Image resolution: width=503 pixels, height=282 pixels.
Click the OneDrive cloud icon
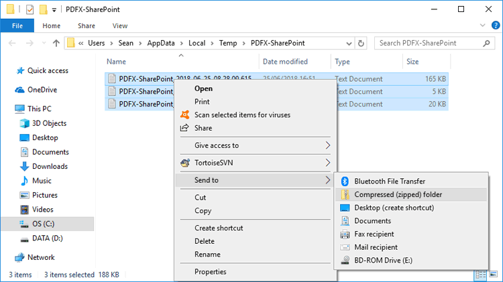point(19,90)
